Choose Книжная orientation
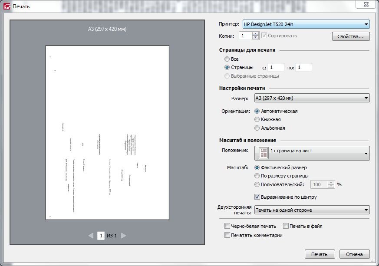Screen dimensions: 379x266 coord(257,119)
